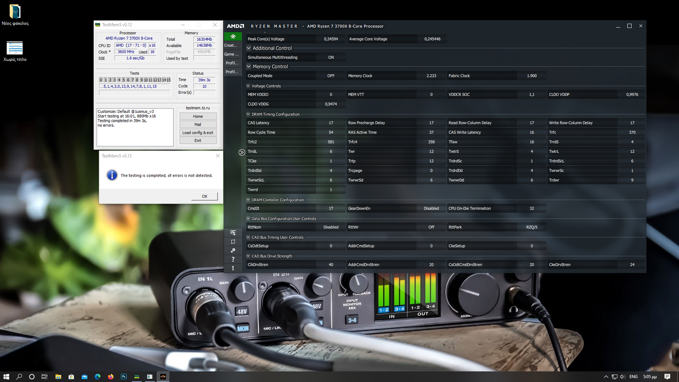The image size is (679, 382).
Task: Open the info 'i' about icon
Action: (233, 268)
